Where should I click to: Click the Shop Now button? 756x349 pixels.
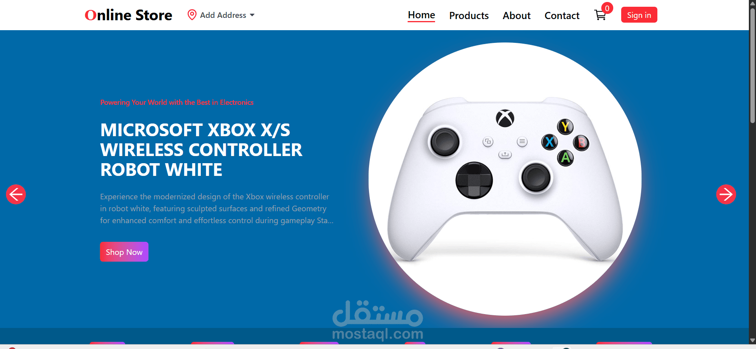[124, 252]
